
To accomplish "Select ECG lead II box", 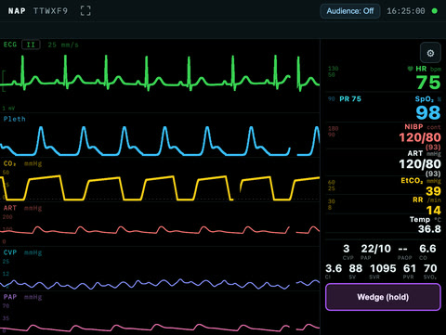I will tap(31, 45).
